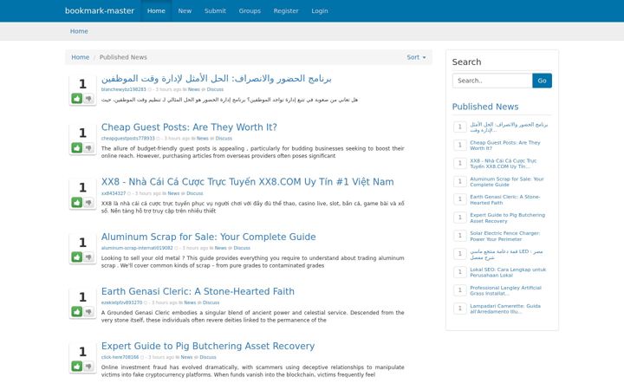Click News category under Pig Butchering post
Viewport: 624px width, 390px height.
[x=186, y=357]
